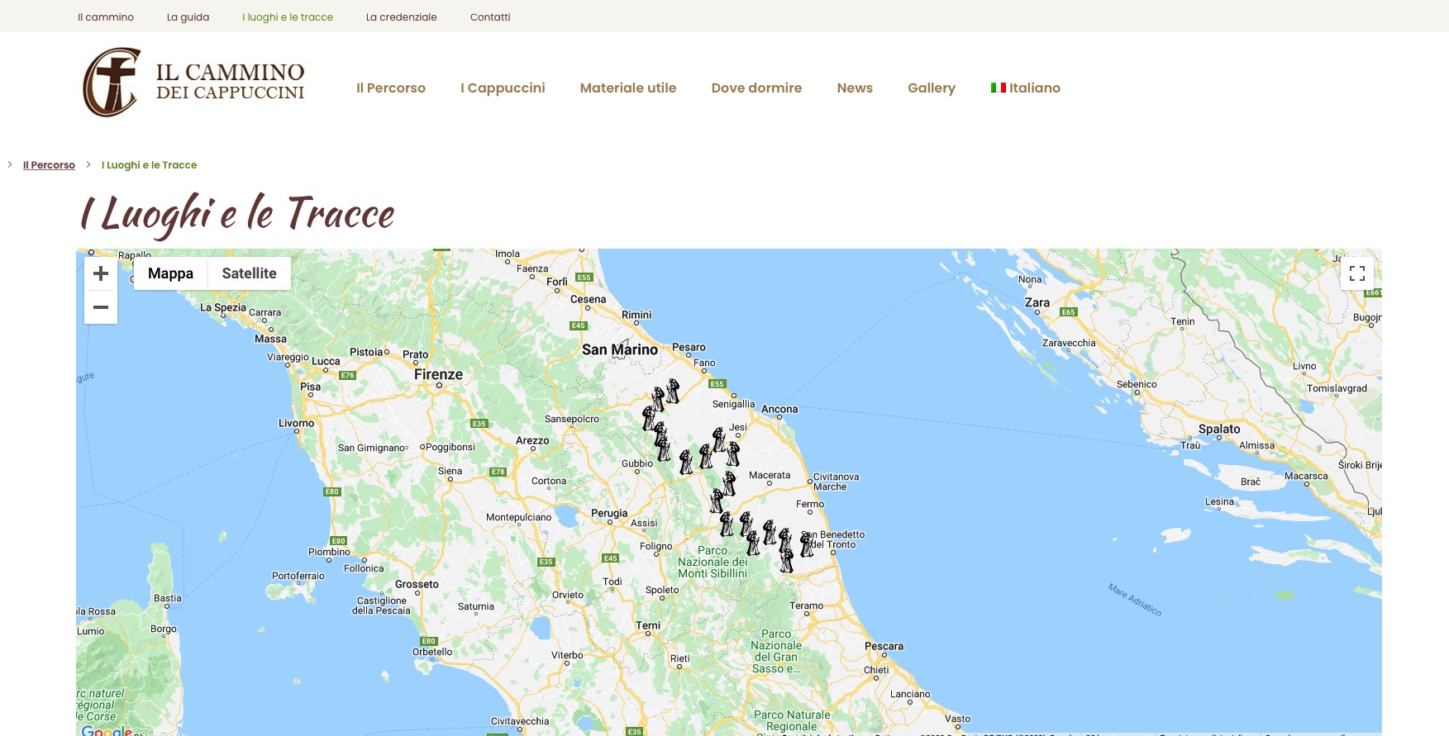Select the Mappa map type

[170, 273]
